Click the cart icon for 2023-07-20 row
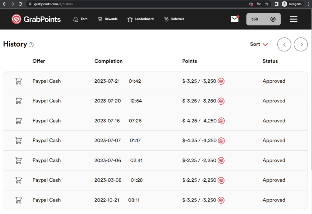The width and height of the screenshot is (312, 214). [x=18, y=101]
